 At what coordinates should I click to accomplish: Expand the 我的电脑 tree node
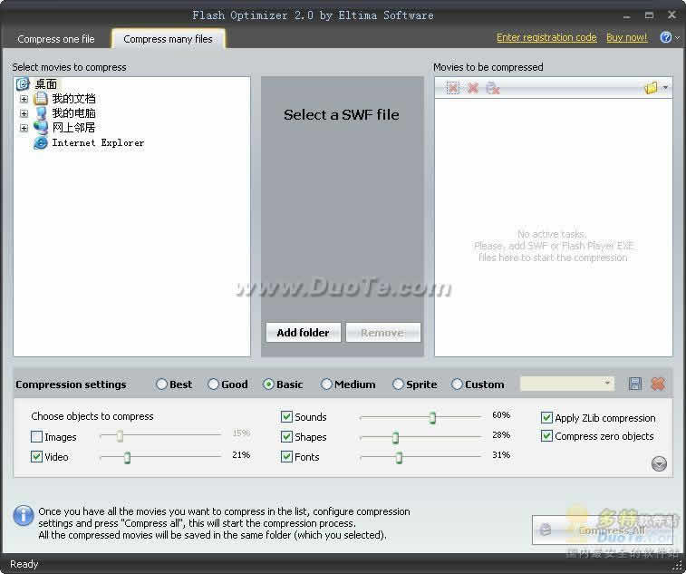click(x=24, y=113)
